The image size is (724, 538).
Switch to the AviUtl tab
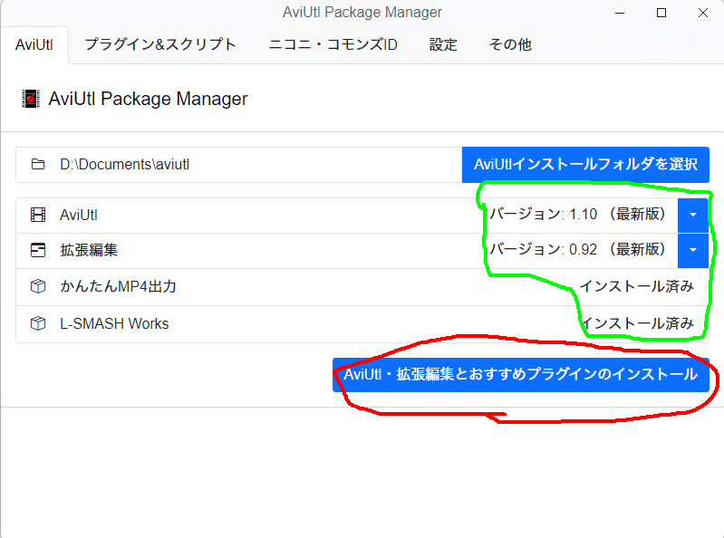(x=34, y=44)
